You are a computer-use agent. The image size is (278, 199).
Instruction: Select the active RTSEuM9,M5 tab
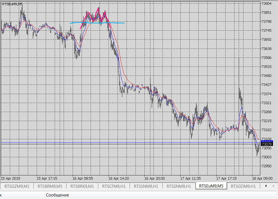click(211, 186)
